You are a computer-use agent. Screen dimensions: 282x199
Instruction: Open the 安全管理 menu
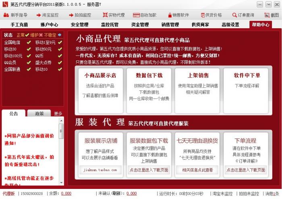[x=79, y=25]
